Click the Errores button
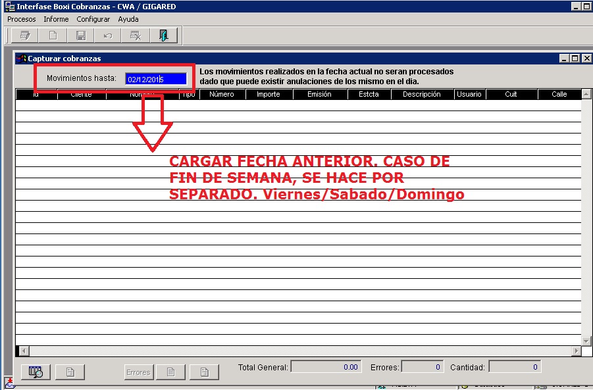Viewport: 593px width, 390px height. (x=138, y=372)
